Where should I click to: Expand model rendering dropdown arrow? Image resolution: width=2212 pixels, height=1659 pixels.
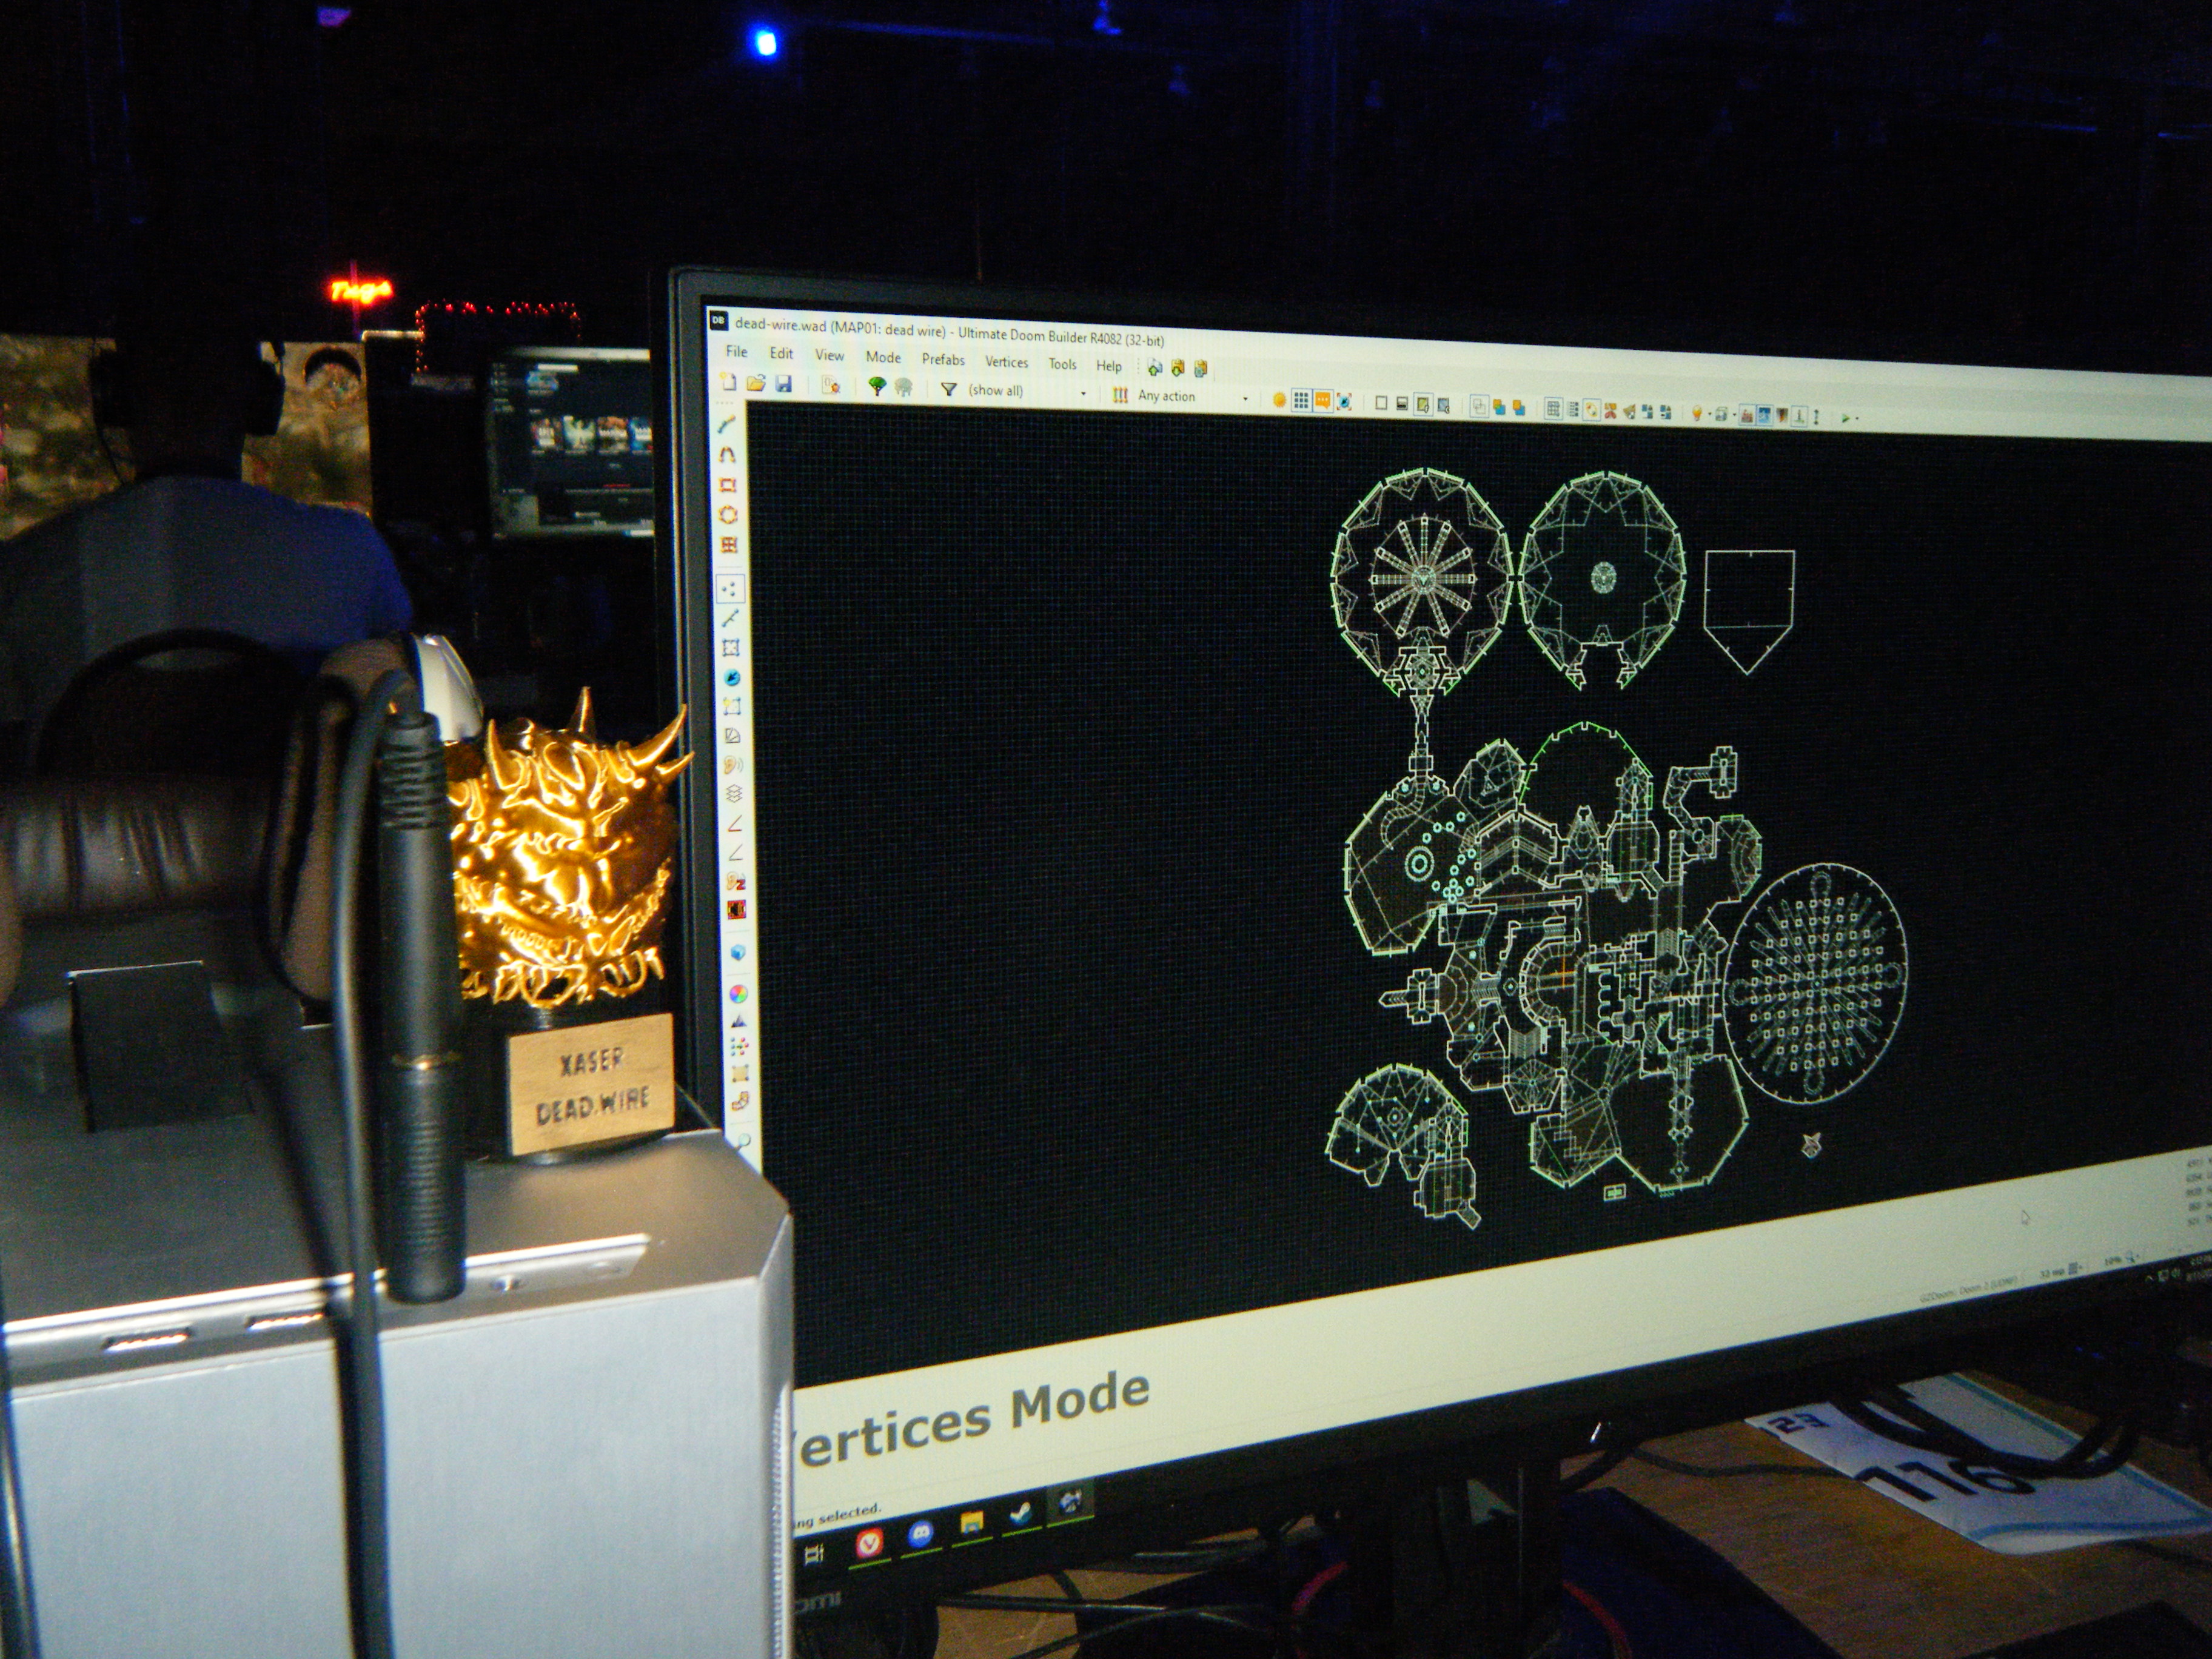click(1735, 416)
